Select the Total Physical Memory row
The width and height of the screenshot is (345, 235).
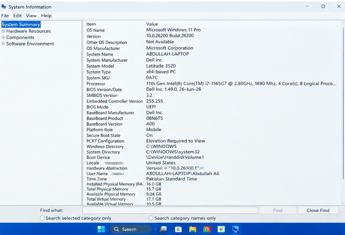coord(211,189)
